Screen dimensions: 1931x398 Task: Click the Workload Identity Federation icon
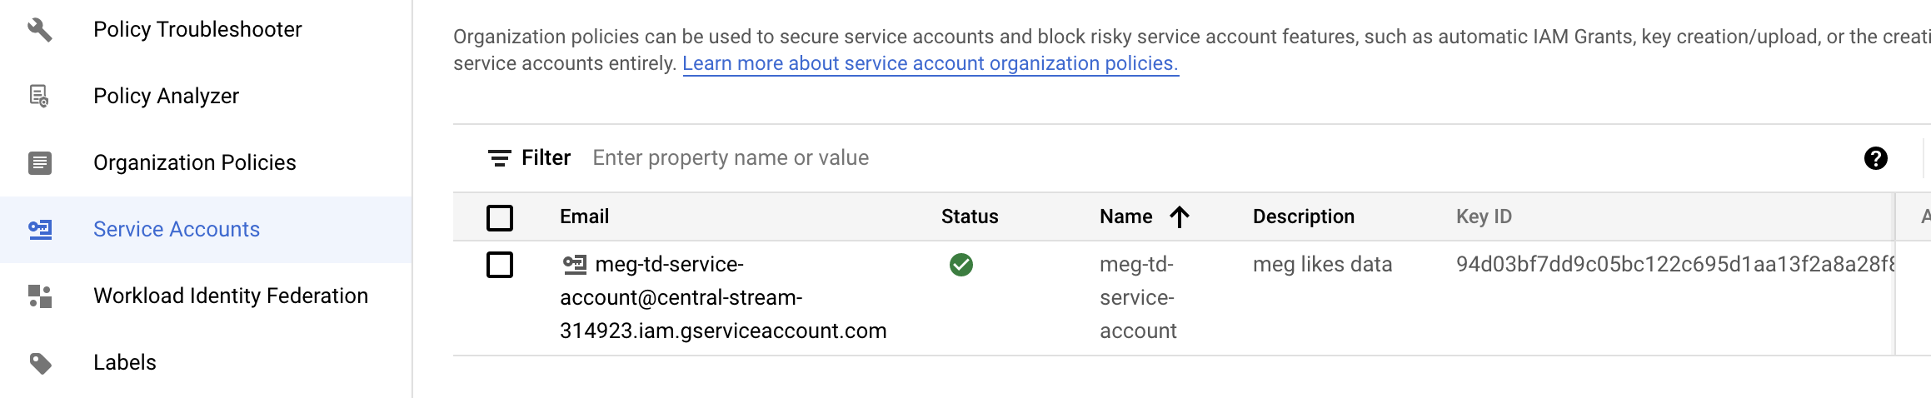coord(40,296)
